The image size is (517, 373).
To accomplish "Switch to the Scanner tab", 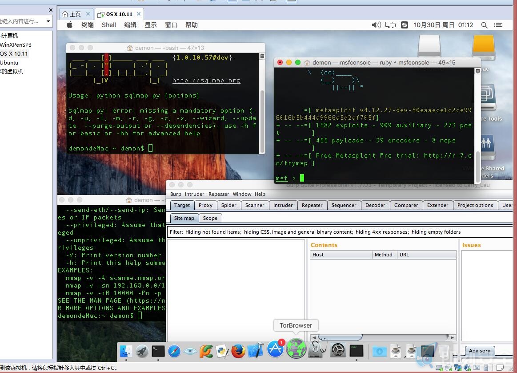I will (x=255, y=205).
